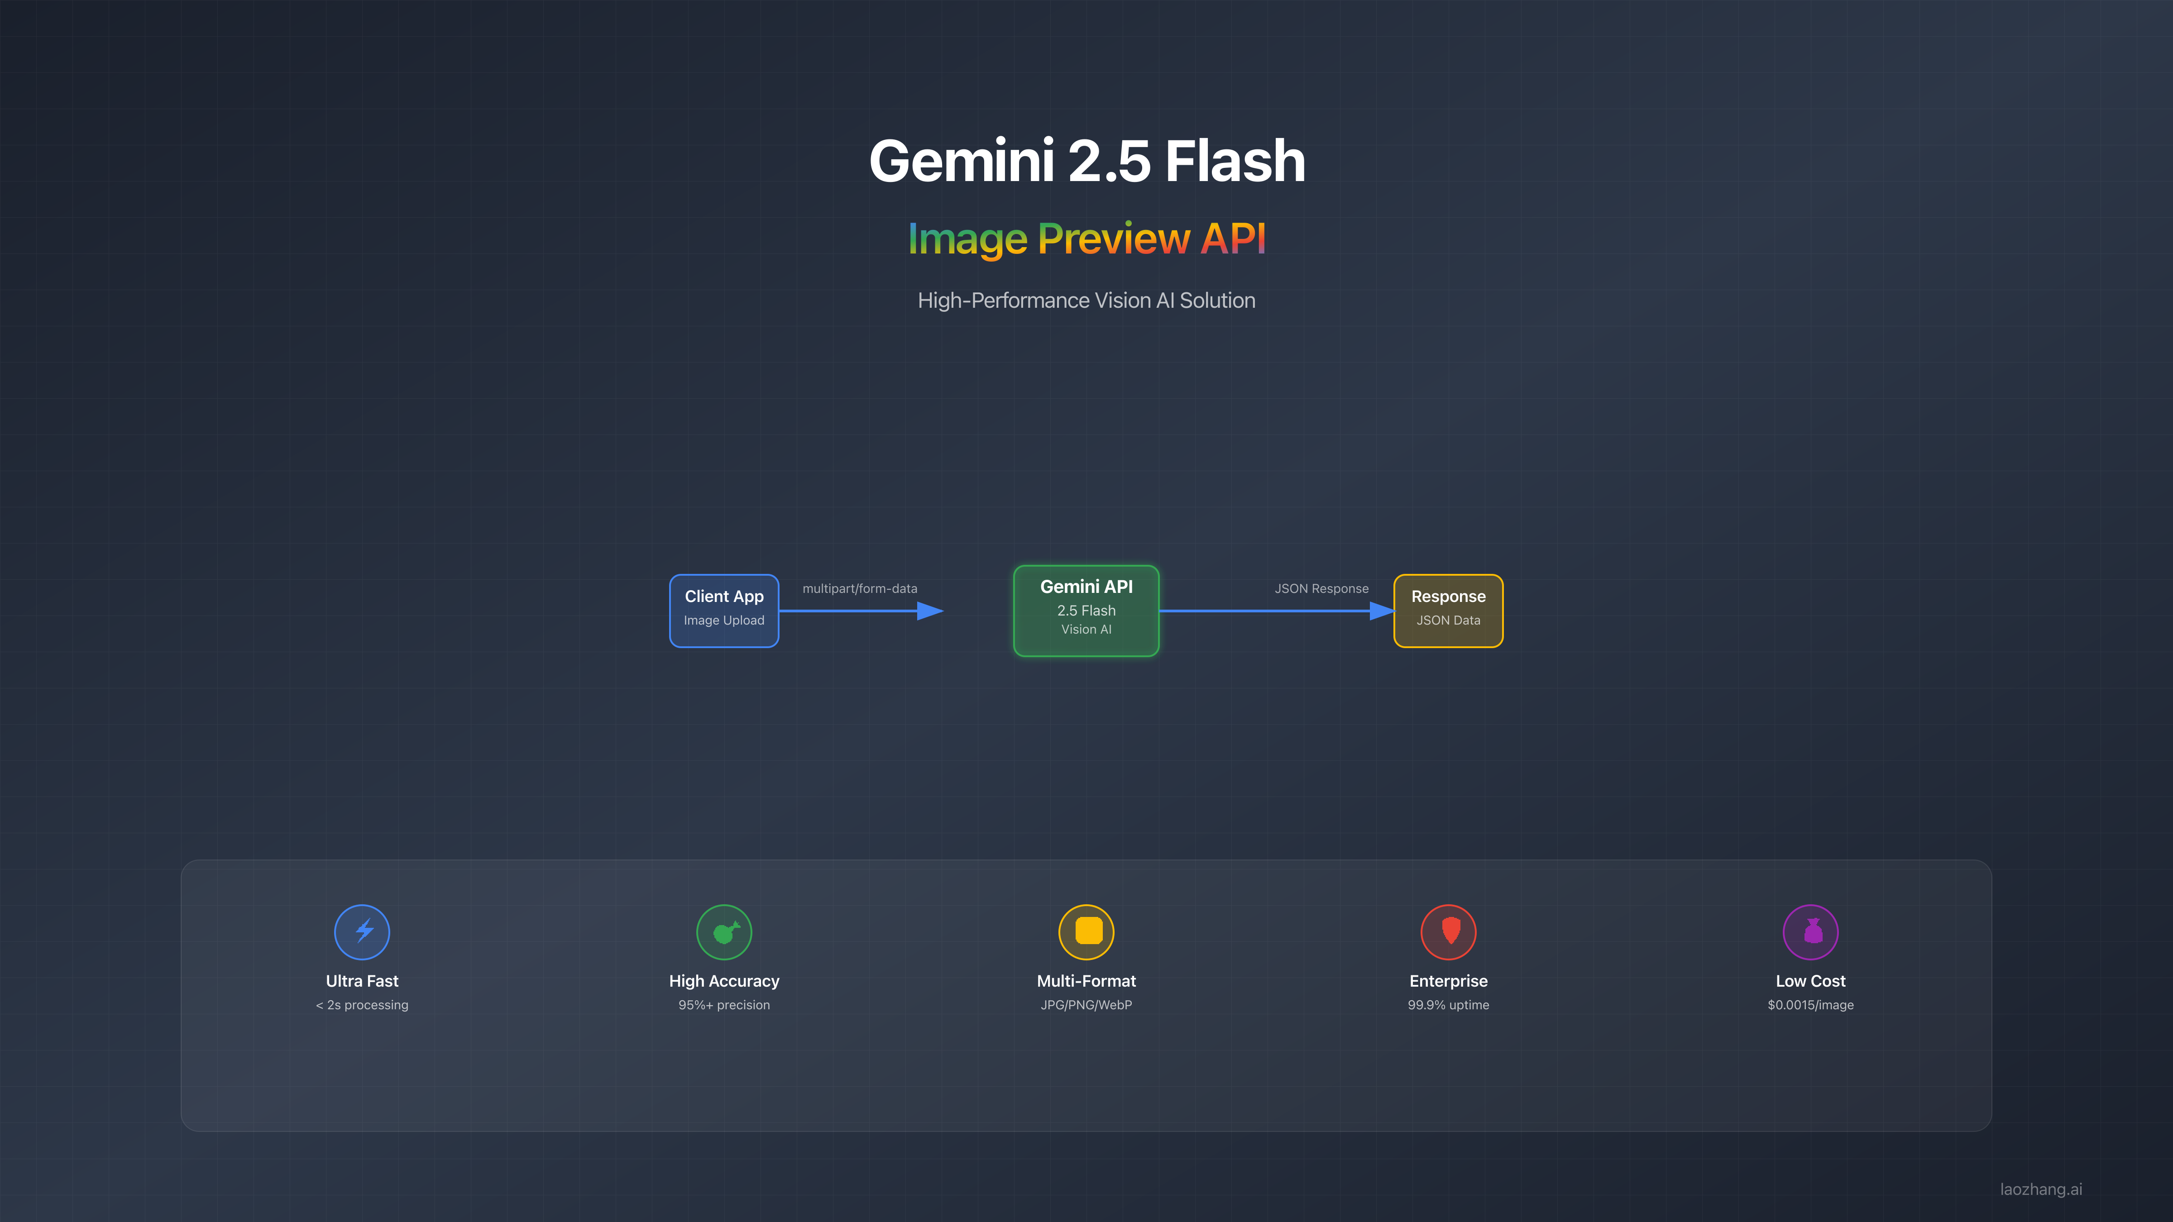This screenshot has height=1222, width=2173.
Task: Click 'Vision AI' text in Gemini API box
Action: 1086,629
